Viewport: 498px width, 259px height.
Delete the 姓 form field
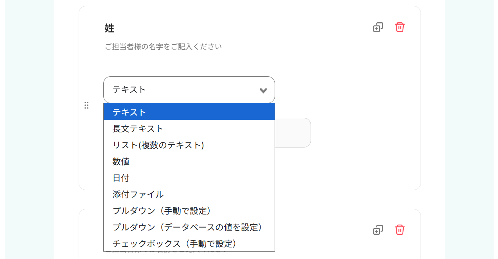pyautogui.click(x=400, y=27)
